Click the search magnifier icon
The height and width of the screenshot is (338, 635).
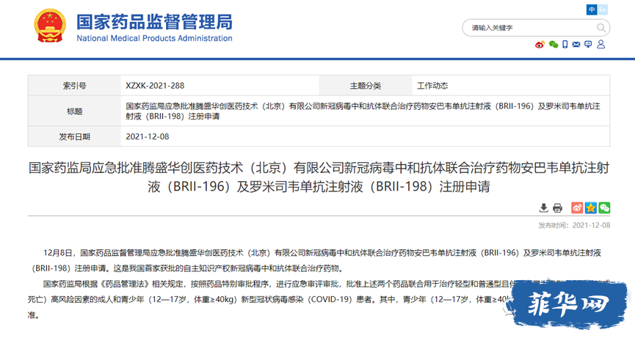[x=601, y=28]
